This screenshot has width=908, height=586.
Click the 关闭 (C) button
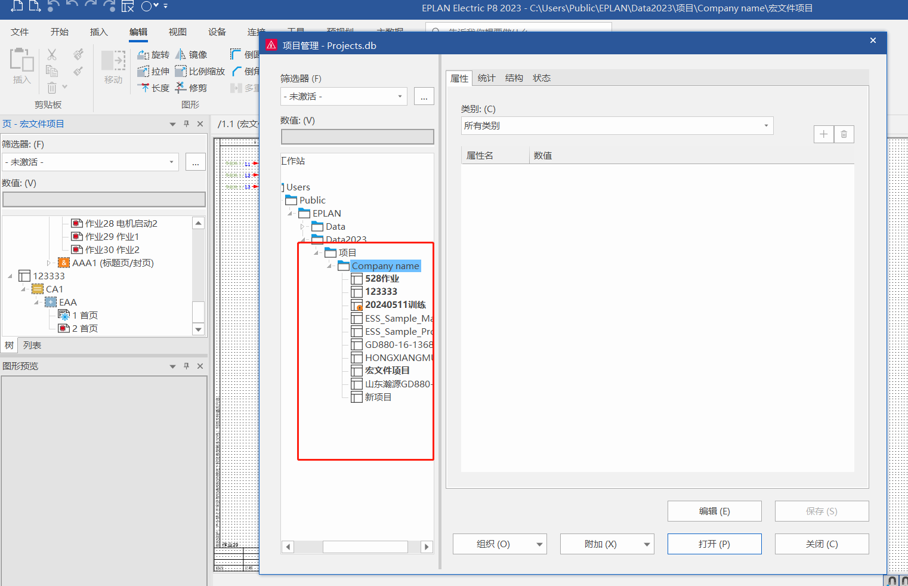tap(821, 544)
